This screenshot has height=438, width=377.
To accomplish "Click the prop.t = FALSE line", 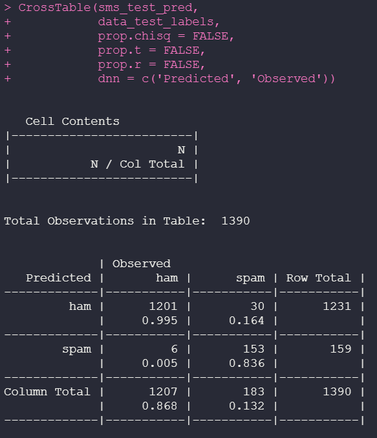I will click(x=151, y=50).
